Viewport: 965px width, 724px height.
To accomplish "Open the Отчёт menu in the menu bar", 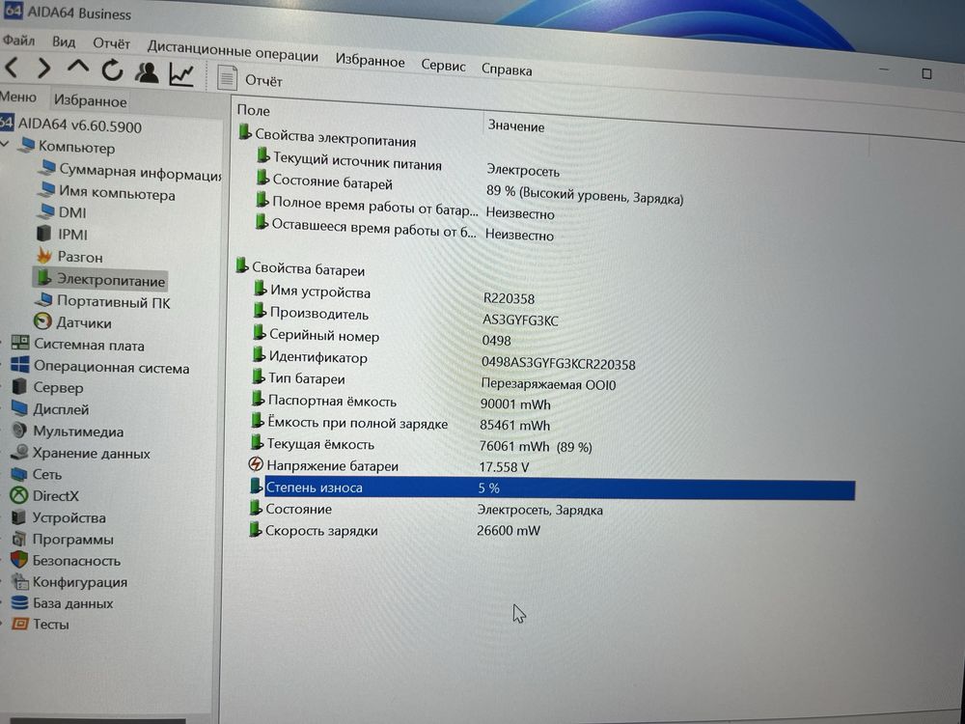I will [111, 43].
